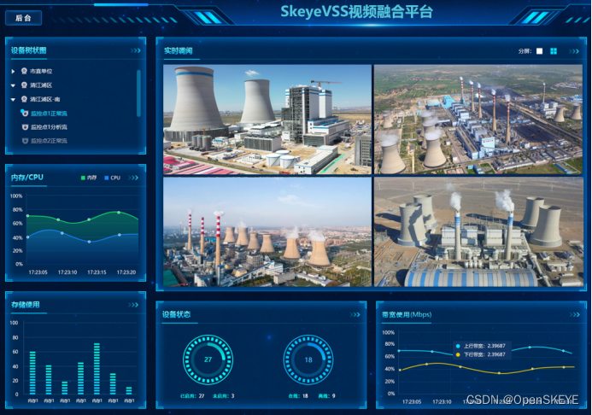
Task: Click the 设备状态 panel title
Action: (x=176, y=314)
